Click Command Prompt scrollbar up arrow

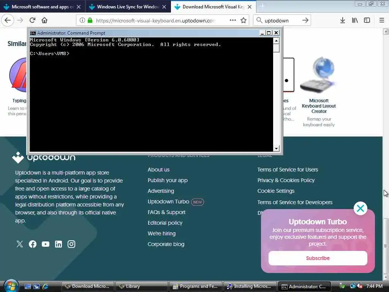[277, 40]
